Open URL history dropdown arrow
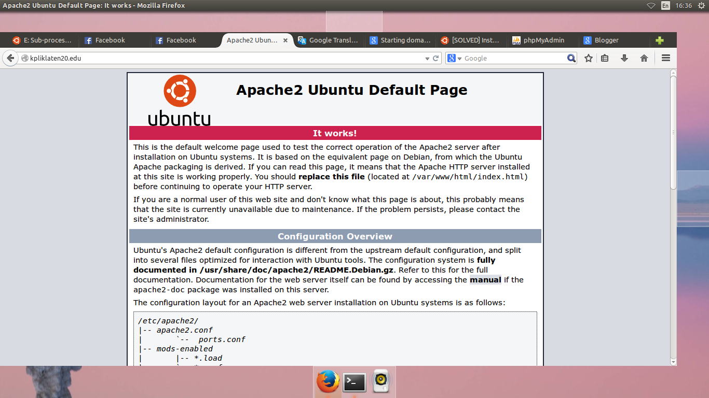709x398 pixels. pos(427,59)
